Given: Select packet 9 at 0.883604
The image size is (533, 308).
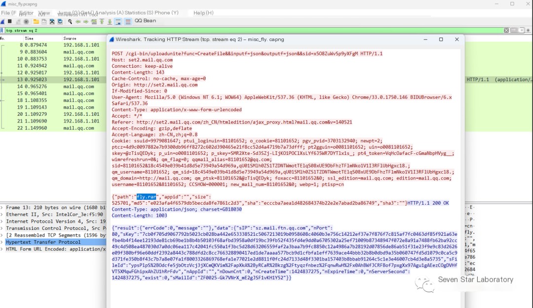Looking at the screenshot, I should click(x=53, y=52).
